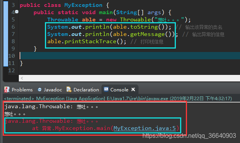The image size is (240, 143).
Task: Click line number 6 in the gutter
Action: click(13, 27)
